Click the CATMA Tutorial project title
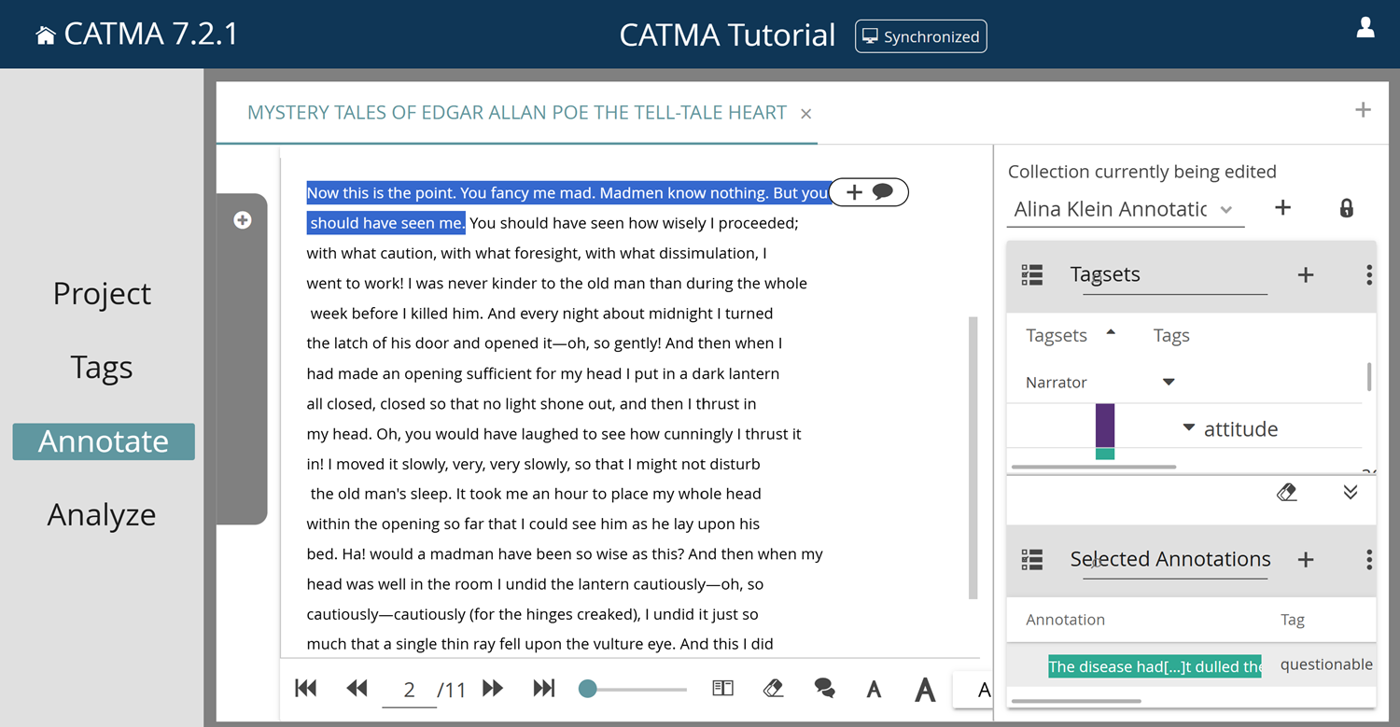Screen dimensions: 1400x727 click(x=727, y=35)
